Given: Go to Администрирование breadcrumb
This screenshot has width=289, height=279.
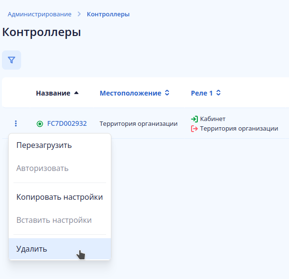Looking at the screenshot, I should pyautogui.click(x=39, y=14).
